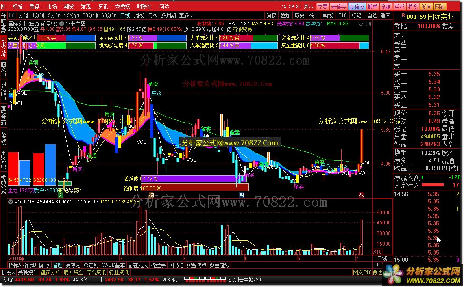Switch to the 分时 period
Screen dimensions: 464x287
pyautogui.click(x=23, y=15)
